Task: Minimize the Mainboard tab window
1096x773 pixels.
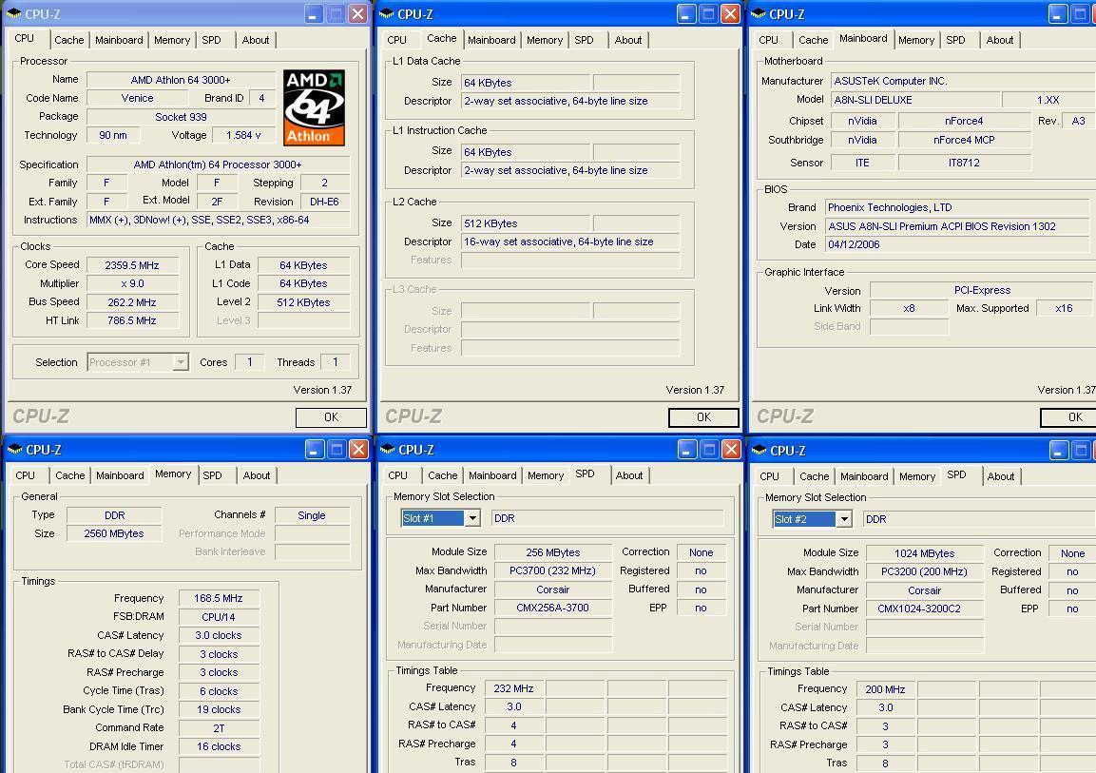Action: 1058,14
